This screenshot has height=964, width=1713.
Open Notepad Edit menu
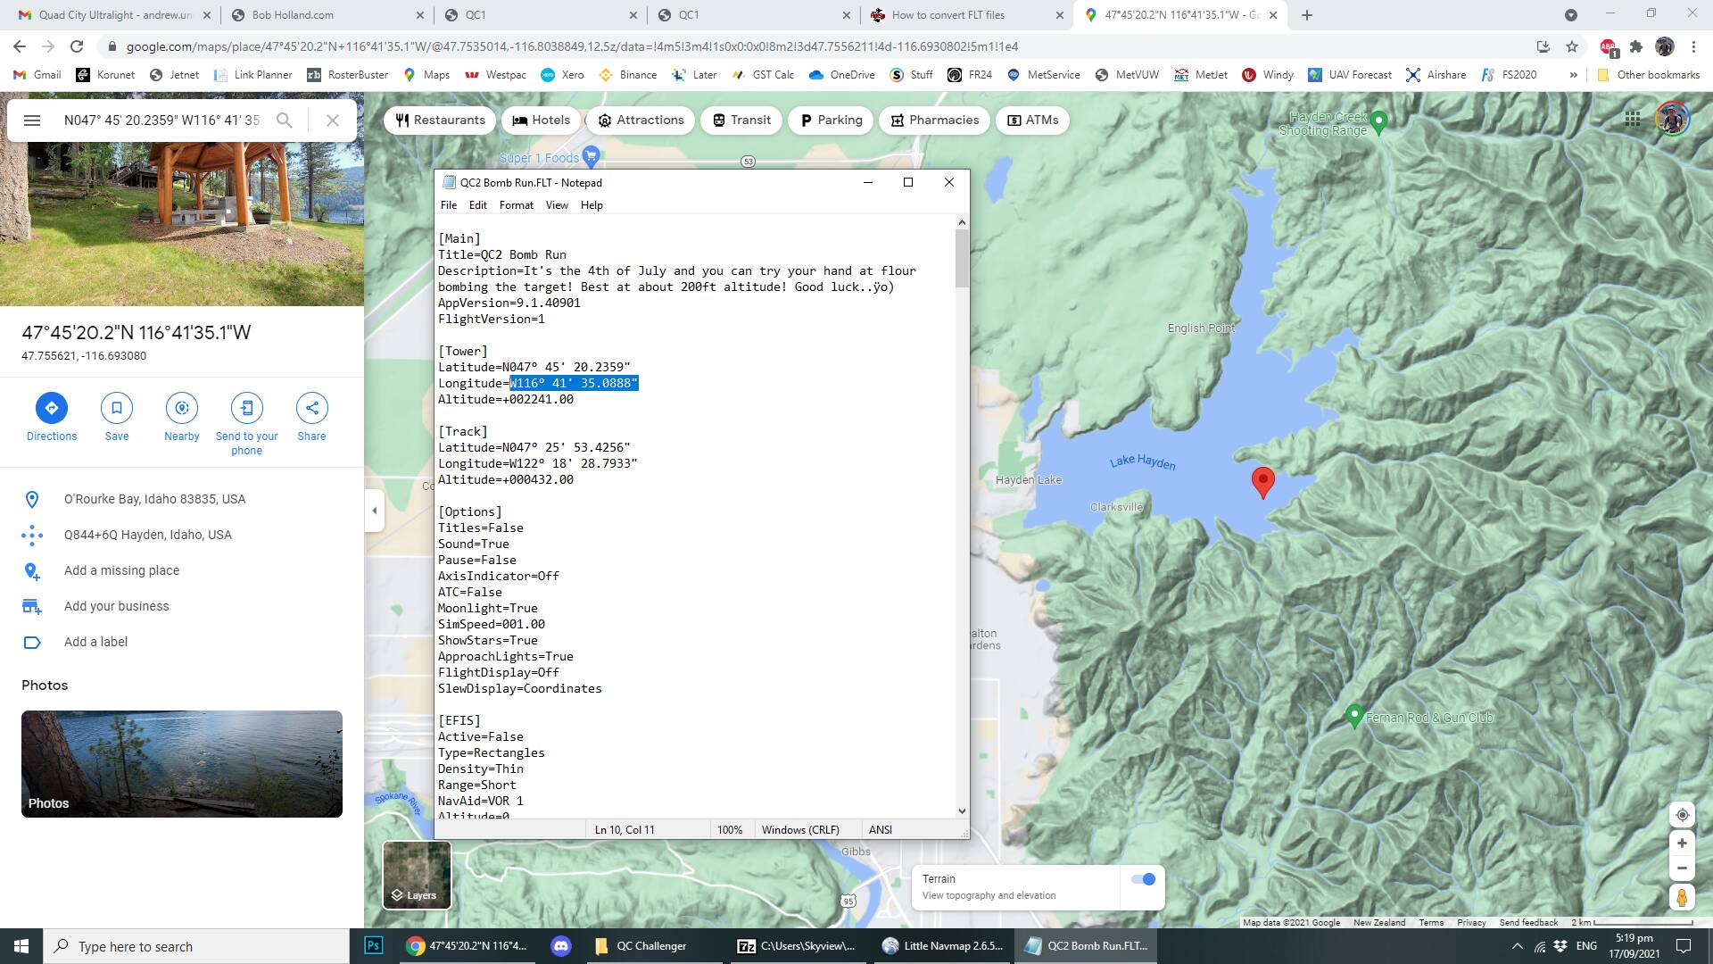coord(478,205)
